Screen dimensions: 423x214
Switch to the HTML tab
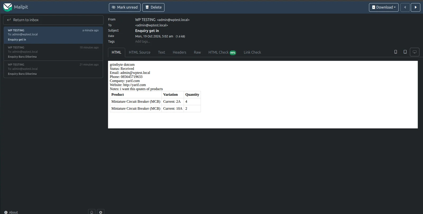pyautogui.click(x=116, y=52)
